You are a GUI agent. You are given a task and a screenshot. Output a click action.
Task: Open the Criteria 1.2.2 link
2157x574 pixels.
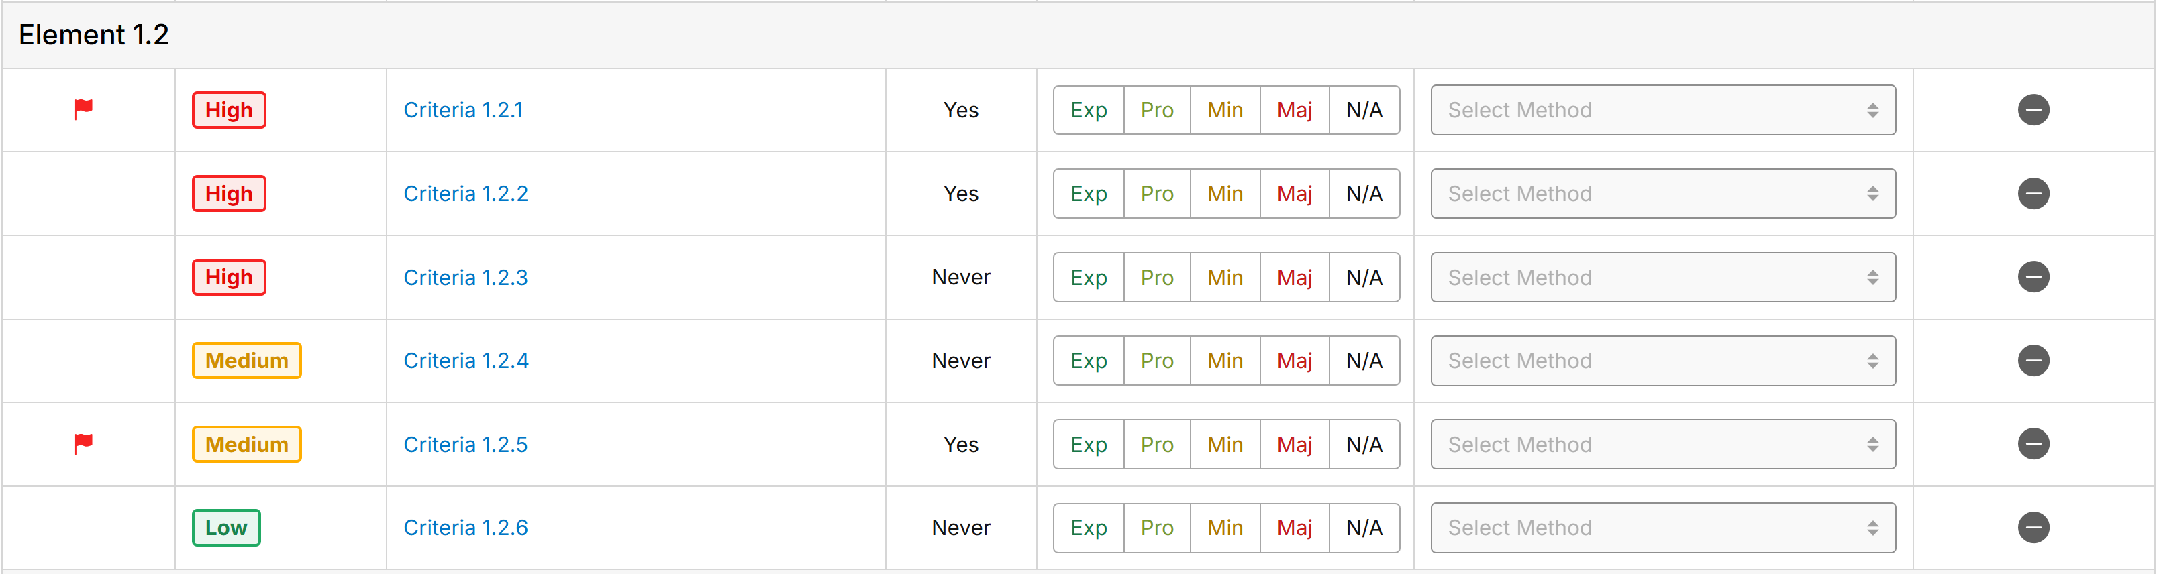click(x=466, y=193)
